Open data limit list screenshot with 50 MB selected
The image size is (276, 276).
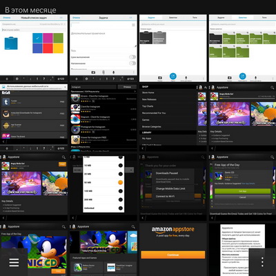point(103,188)
